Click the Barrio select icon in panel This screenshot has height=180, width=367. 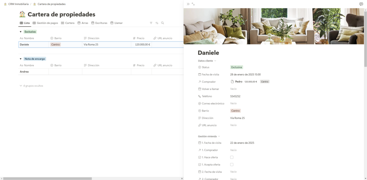pos(200,111)
